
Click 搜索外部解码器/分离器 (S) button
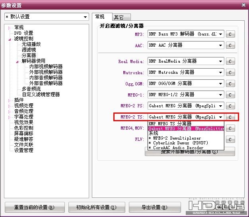coord(190,152)
